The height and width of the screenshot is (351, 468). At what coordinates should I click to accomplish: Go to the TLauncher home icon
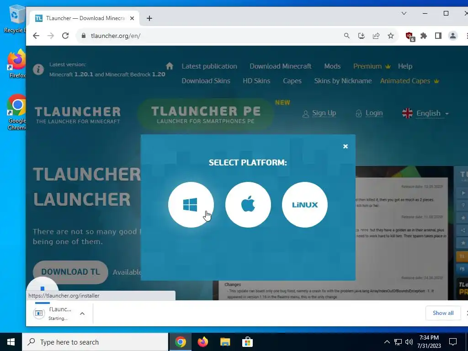[170, 66]
